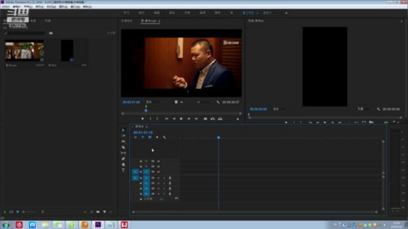Select the video clip thumbnail in Project panel

click(x=24, y=50)
